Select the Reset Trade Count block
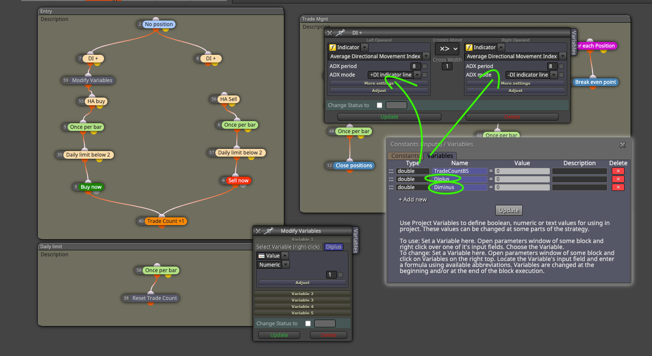652x356 pixels. (x=155, y=298)
